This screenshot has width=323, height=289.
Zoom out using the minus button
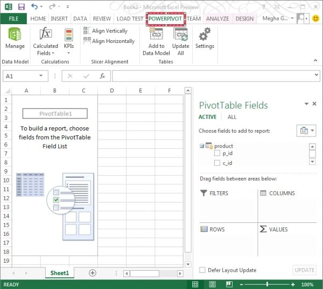click(241, 285)
